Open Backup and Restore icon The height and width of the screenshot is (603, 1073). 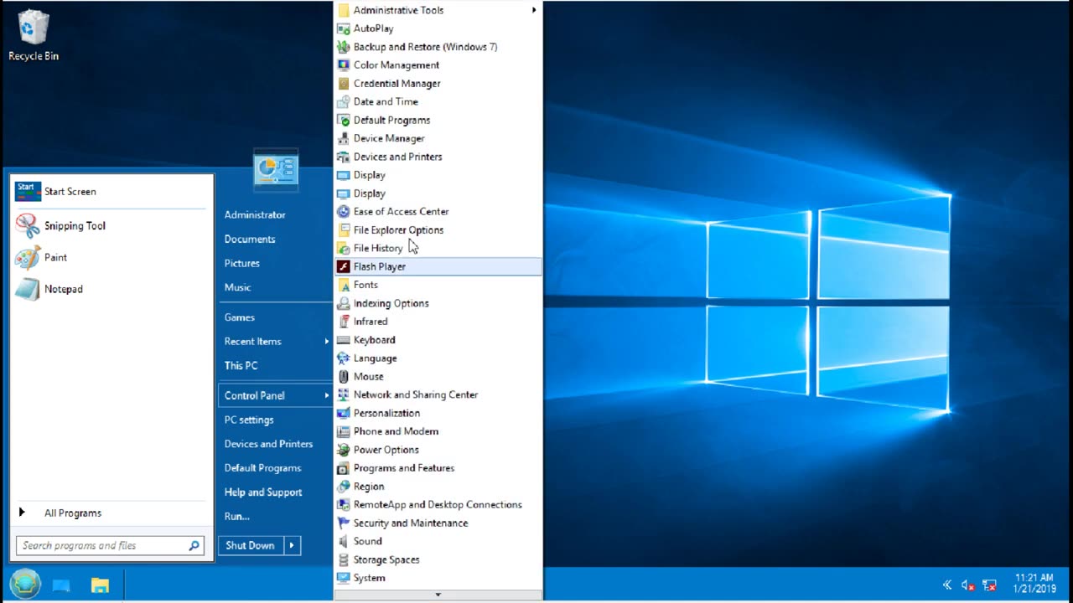343,47
